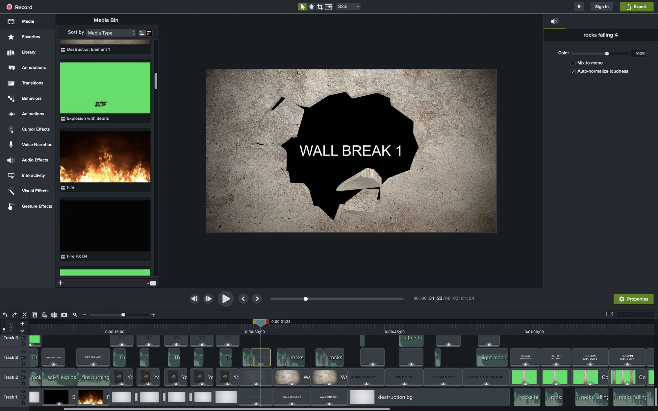Uncheck Auto-normalize loudness
658x411 pixels.
click(573, 71)
